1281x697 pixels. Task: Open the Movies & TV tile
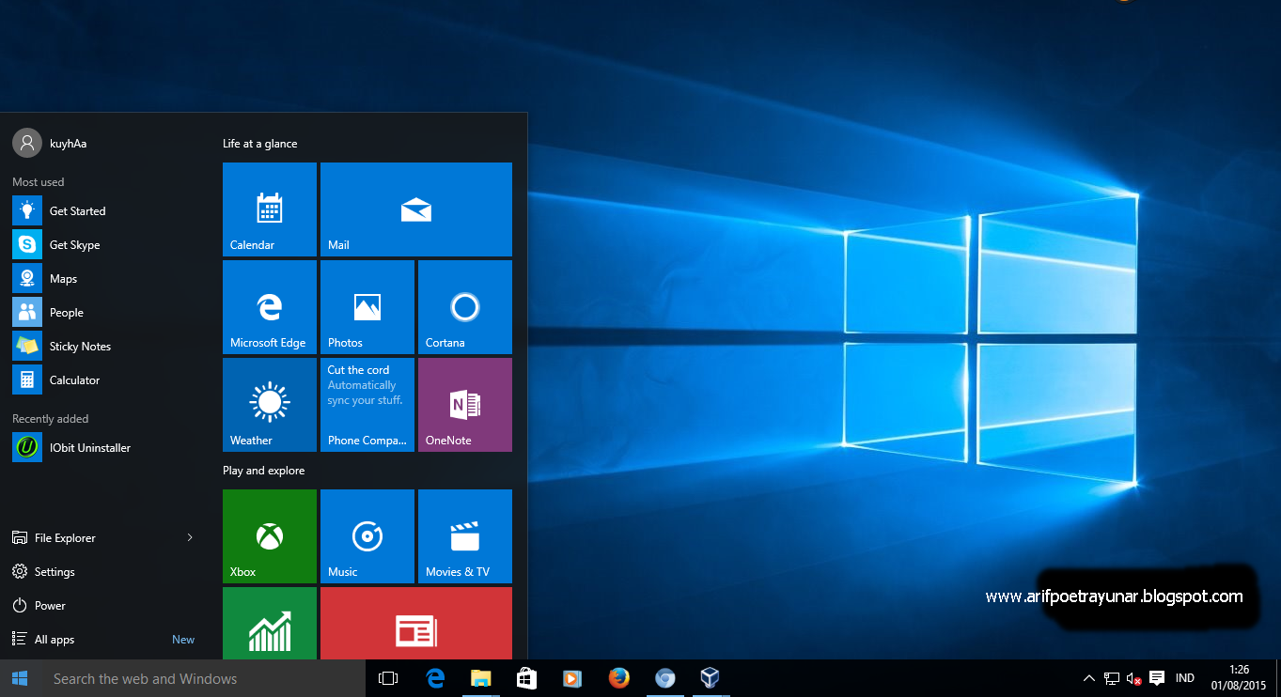pyautogui.click(x=465, y=536)
